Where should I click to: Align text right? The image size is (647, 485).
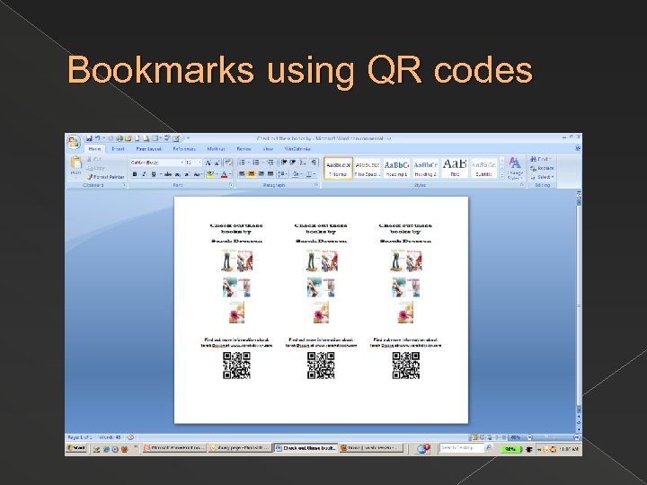[x=261, y=174]
